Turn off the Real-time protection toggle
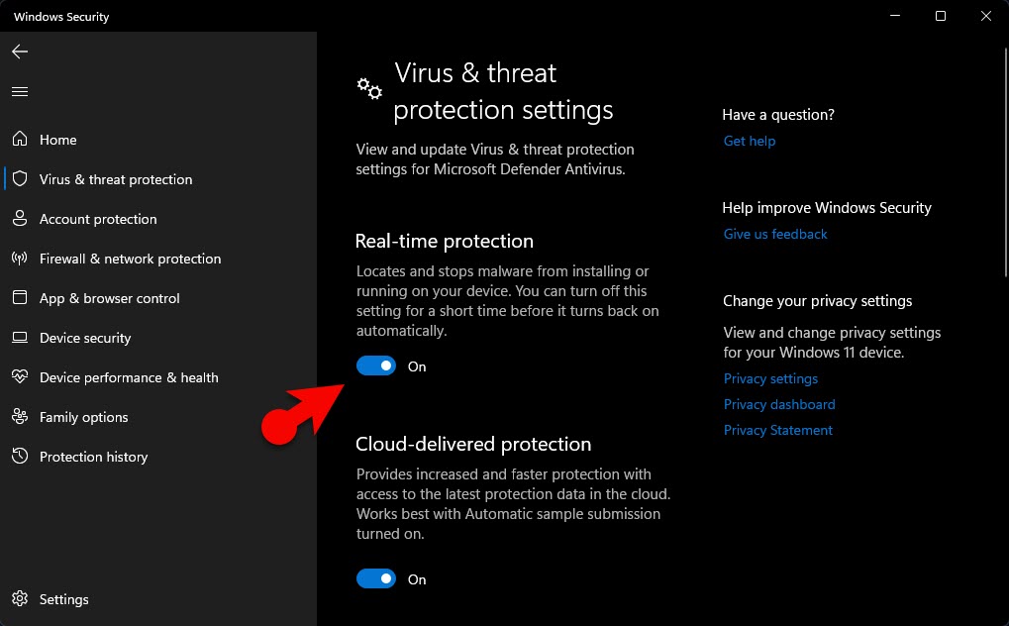1009x626 pixels. point(376,366)
